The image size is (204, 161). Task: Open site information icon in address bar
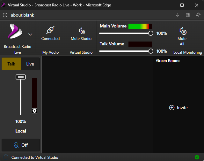[x=5, y=15]
